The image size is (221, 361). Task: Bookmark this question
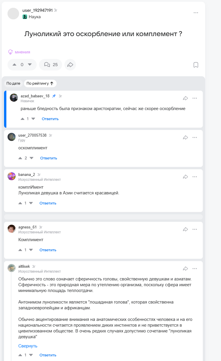(x=196, y=65)
